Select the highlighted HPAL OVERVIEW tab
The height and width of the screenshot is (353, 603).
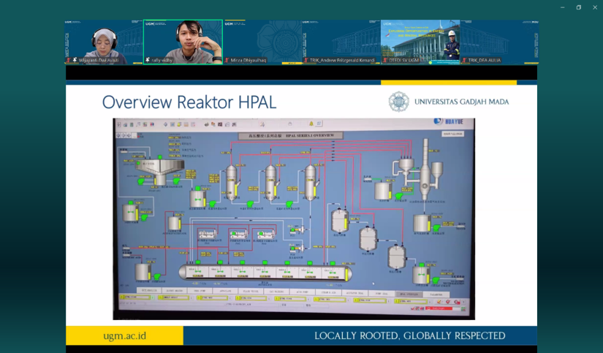[409, 294]
